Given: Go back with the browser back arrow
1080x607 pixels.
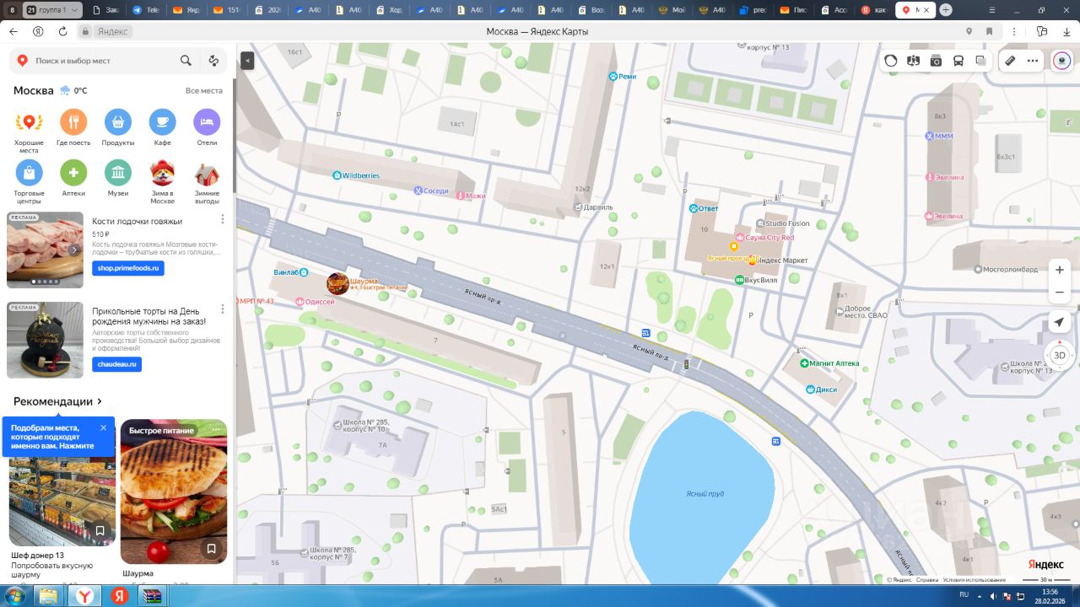Looking at the screenshot, I should coord(13,31).
